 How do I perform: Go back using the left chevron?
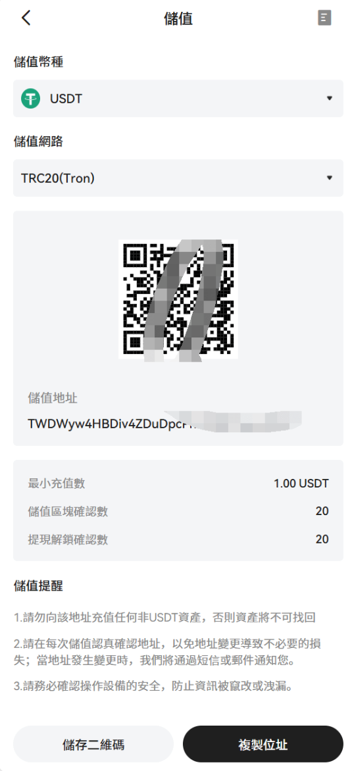[x=26, y=18]
